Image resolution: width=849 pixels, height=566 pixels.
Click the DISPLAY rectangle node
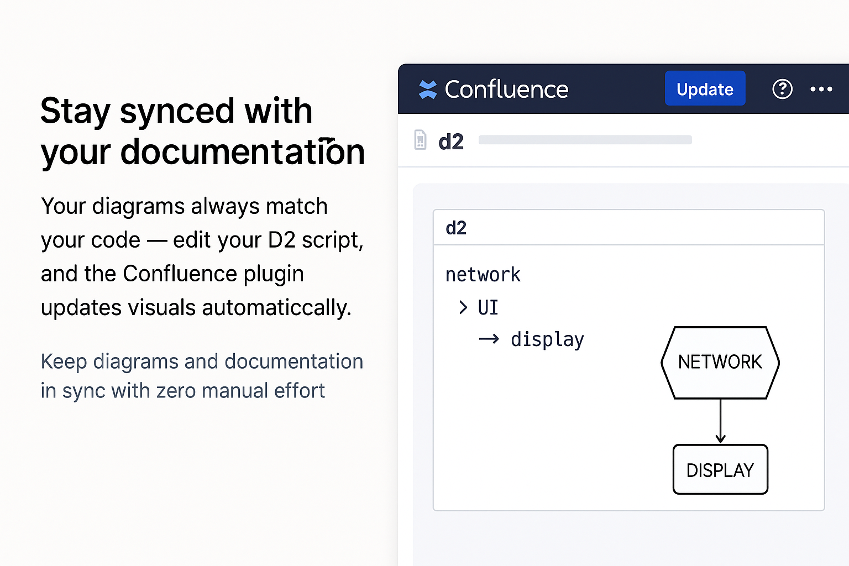[720, 470]
